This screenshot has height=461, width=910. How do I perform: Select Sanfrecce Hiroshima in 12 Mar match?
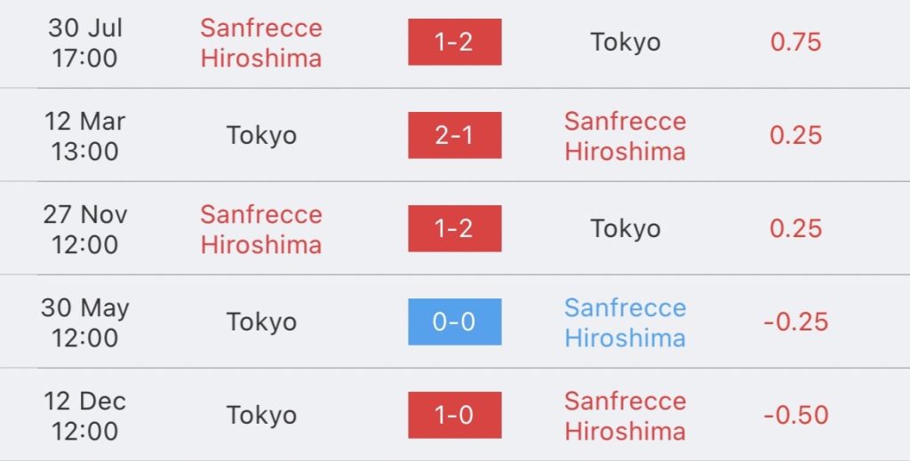[x=625, y=135]
